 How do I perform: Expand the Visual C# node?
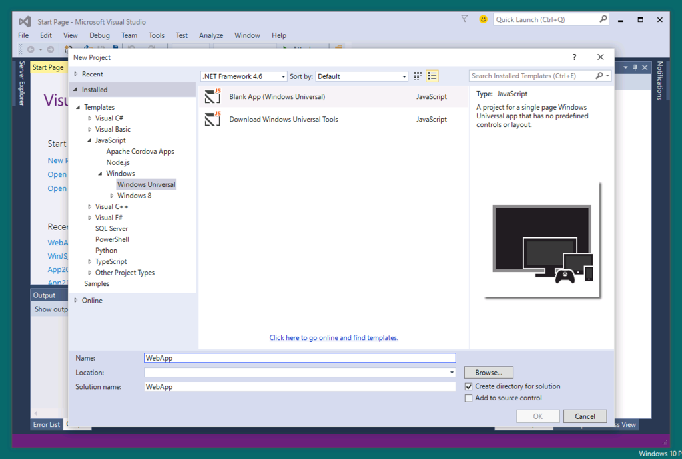tap(90, 118)
